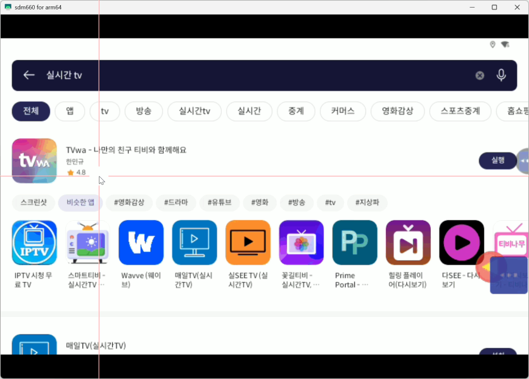Open the 매일TV(실시간TV) search result title
This screenshot has height=379, width=529.
(x=96, y=345)
